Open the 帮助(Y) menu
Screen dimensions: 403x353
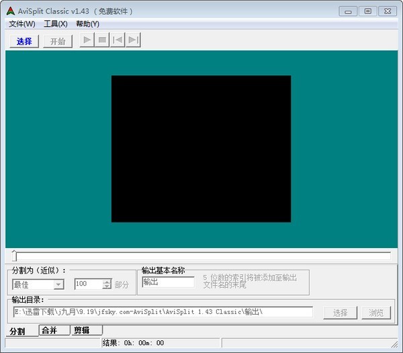(87, 24)
